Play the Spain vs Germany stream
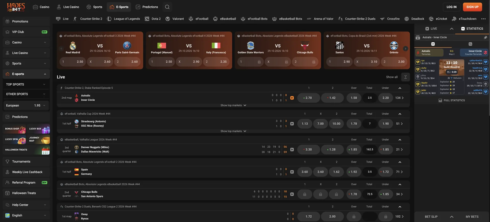The image size is (490, 222). tap(292, 172)
